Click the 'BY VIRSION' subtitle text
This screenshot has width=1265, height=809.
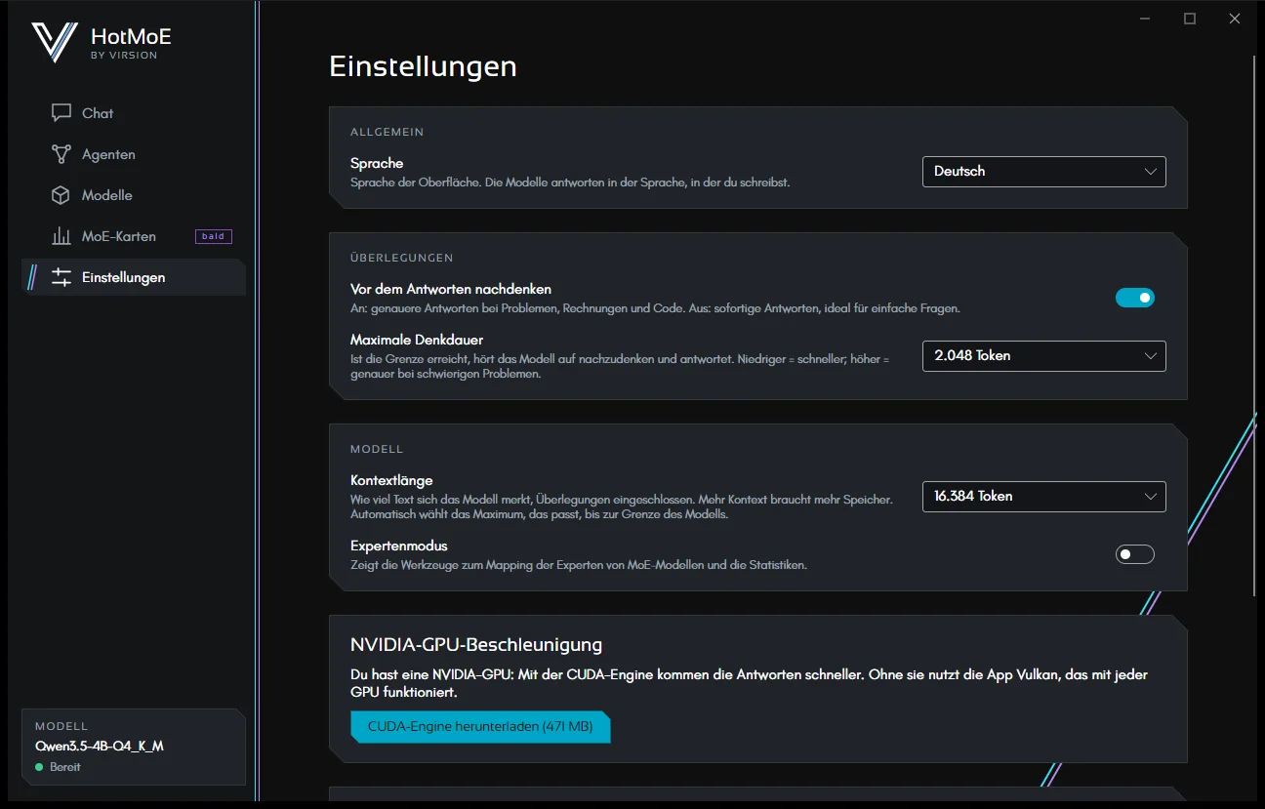(124, 56)
